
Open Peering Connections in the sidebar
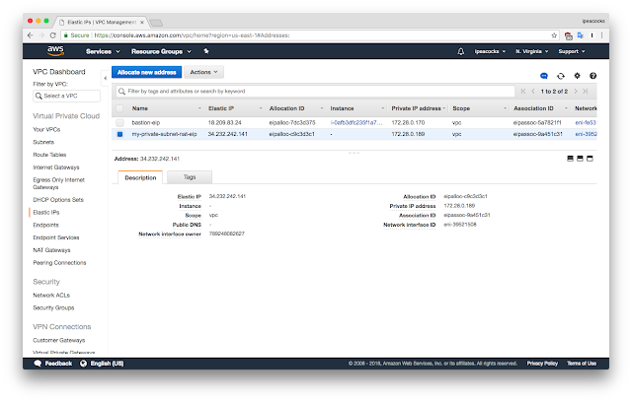(59, 262)
